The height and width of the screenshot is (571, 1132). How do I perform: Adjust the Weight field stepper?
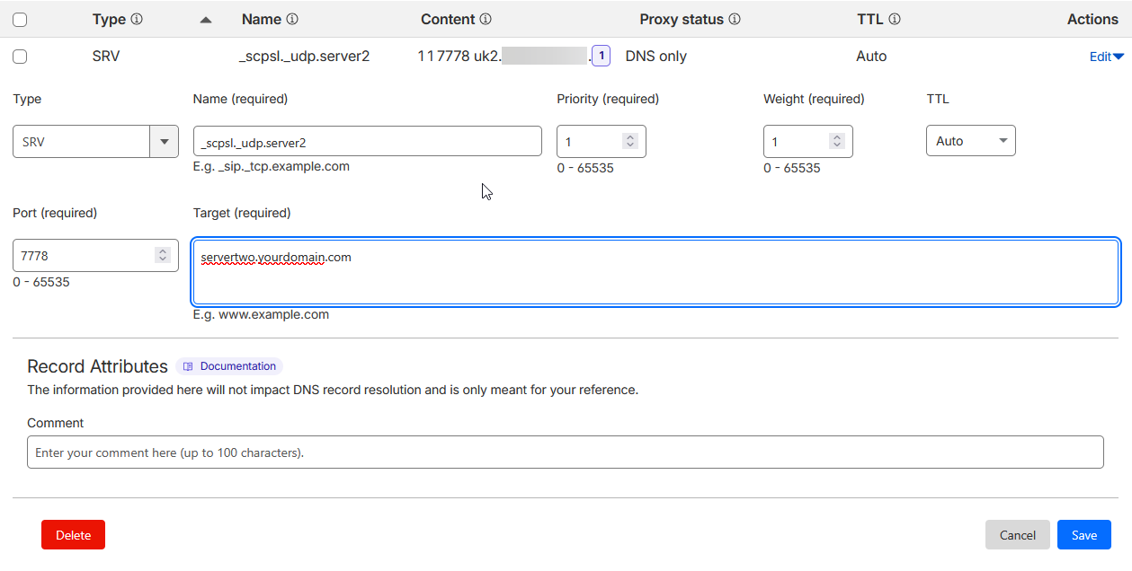point(837,142)
